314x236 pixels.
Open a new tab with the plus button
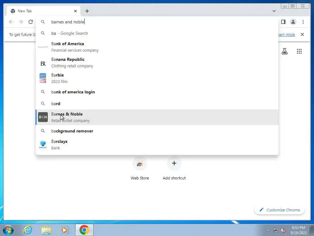(87, 11)
